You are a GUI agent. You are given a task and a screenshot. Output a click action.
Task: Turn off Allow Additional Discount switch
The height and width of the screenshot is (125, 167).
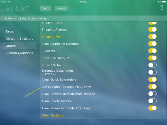pos(152,44)
